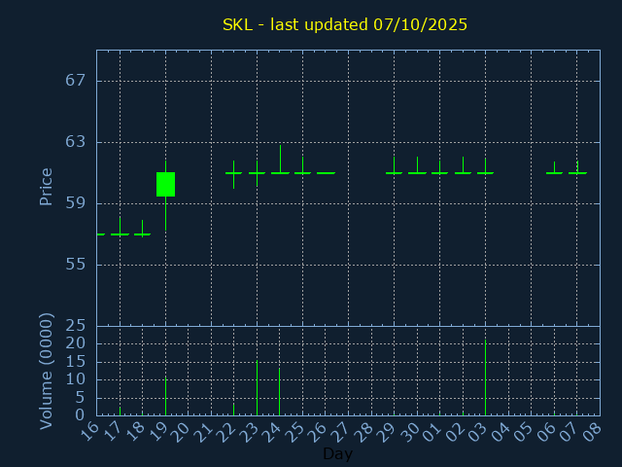Select the 59 price tick label
The image size is (622, 467).
[76, 203]
